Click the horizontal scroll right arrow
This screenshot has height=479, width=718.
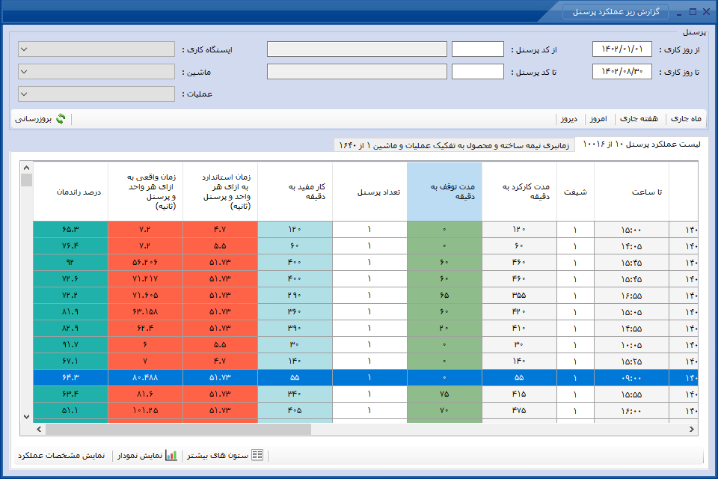tap(691, 430)
